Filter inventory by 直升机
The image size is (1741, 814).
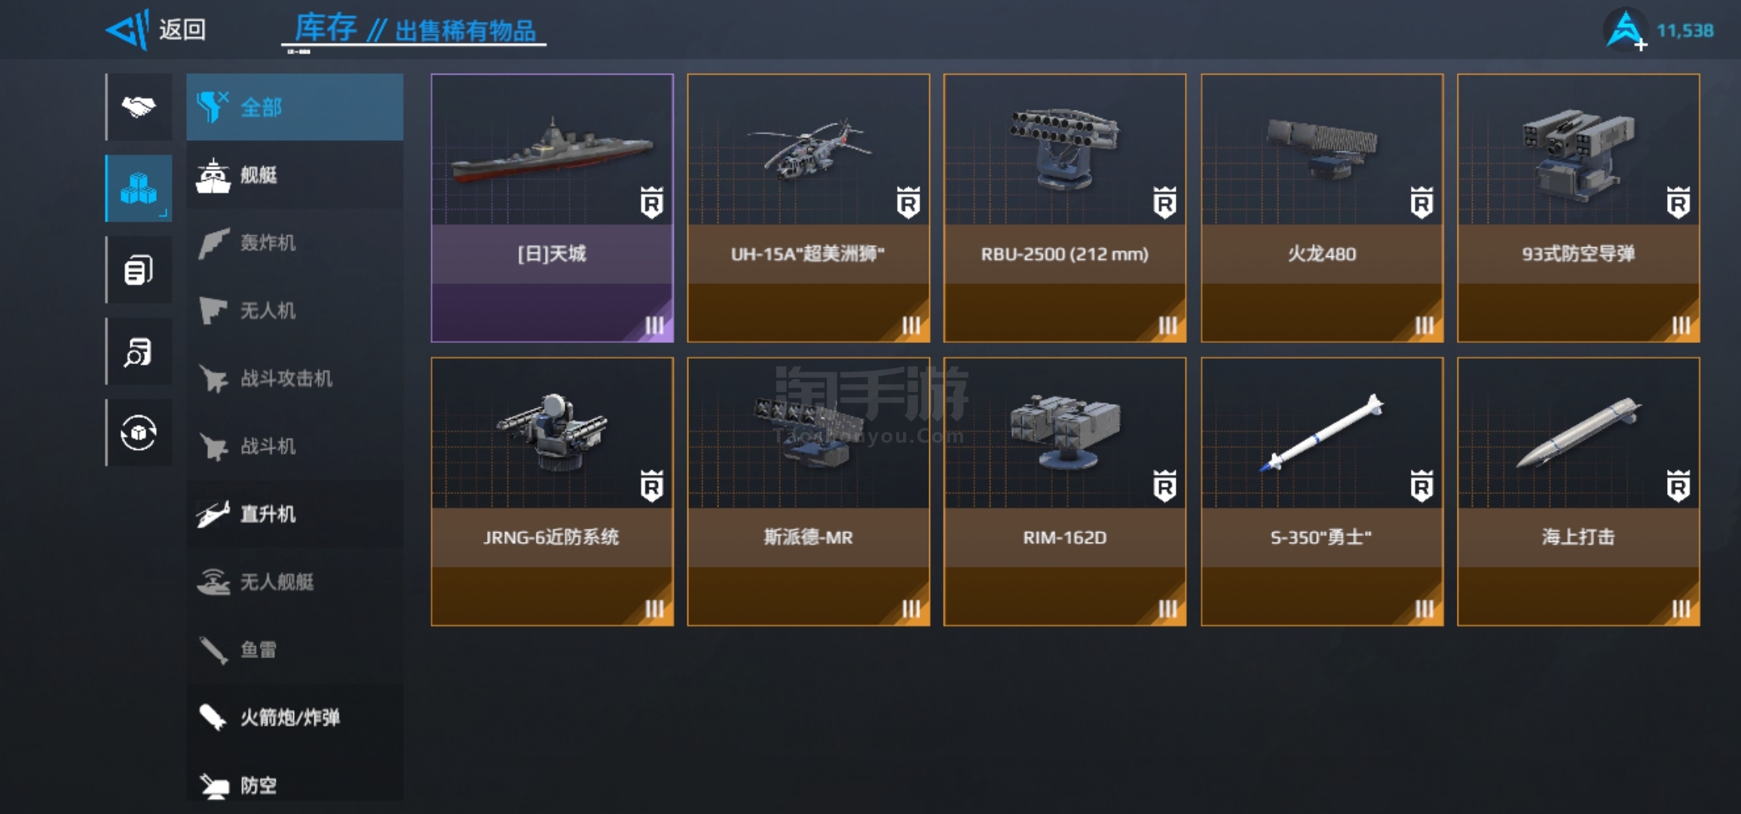[295, 514]
